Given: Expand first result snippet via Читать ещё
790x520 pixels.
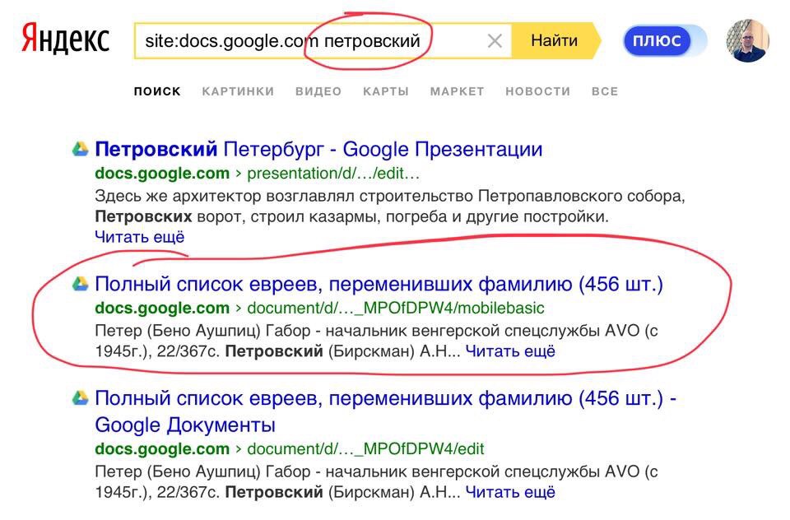Looking at the screenshot, I should click(140, 237).
